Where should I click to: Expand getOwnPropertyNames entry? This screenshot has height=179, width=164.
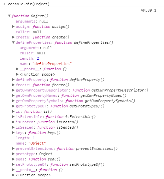(x=13, y=95)
